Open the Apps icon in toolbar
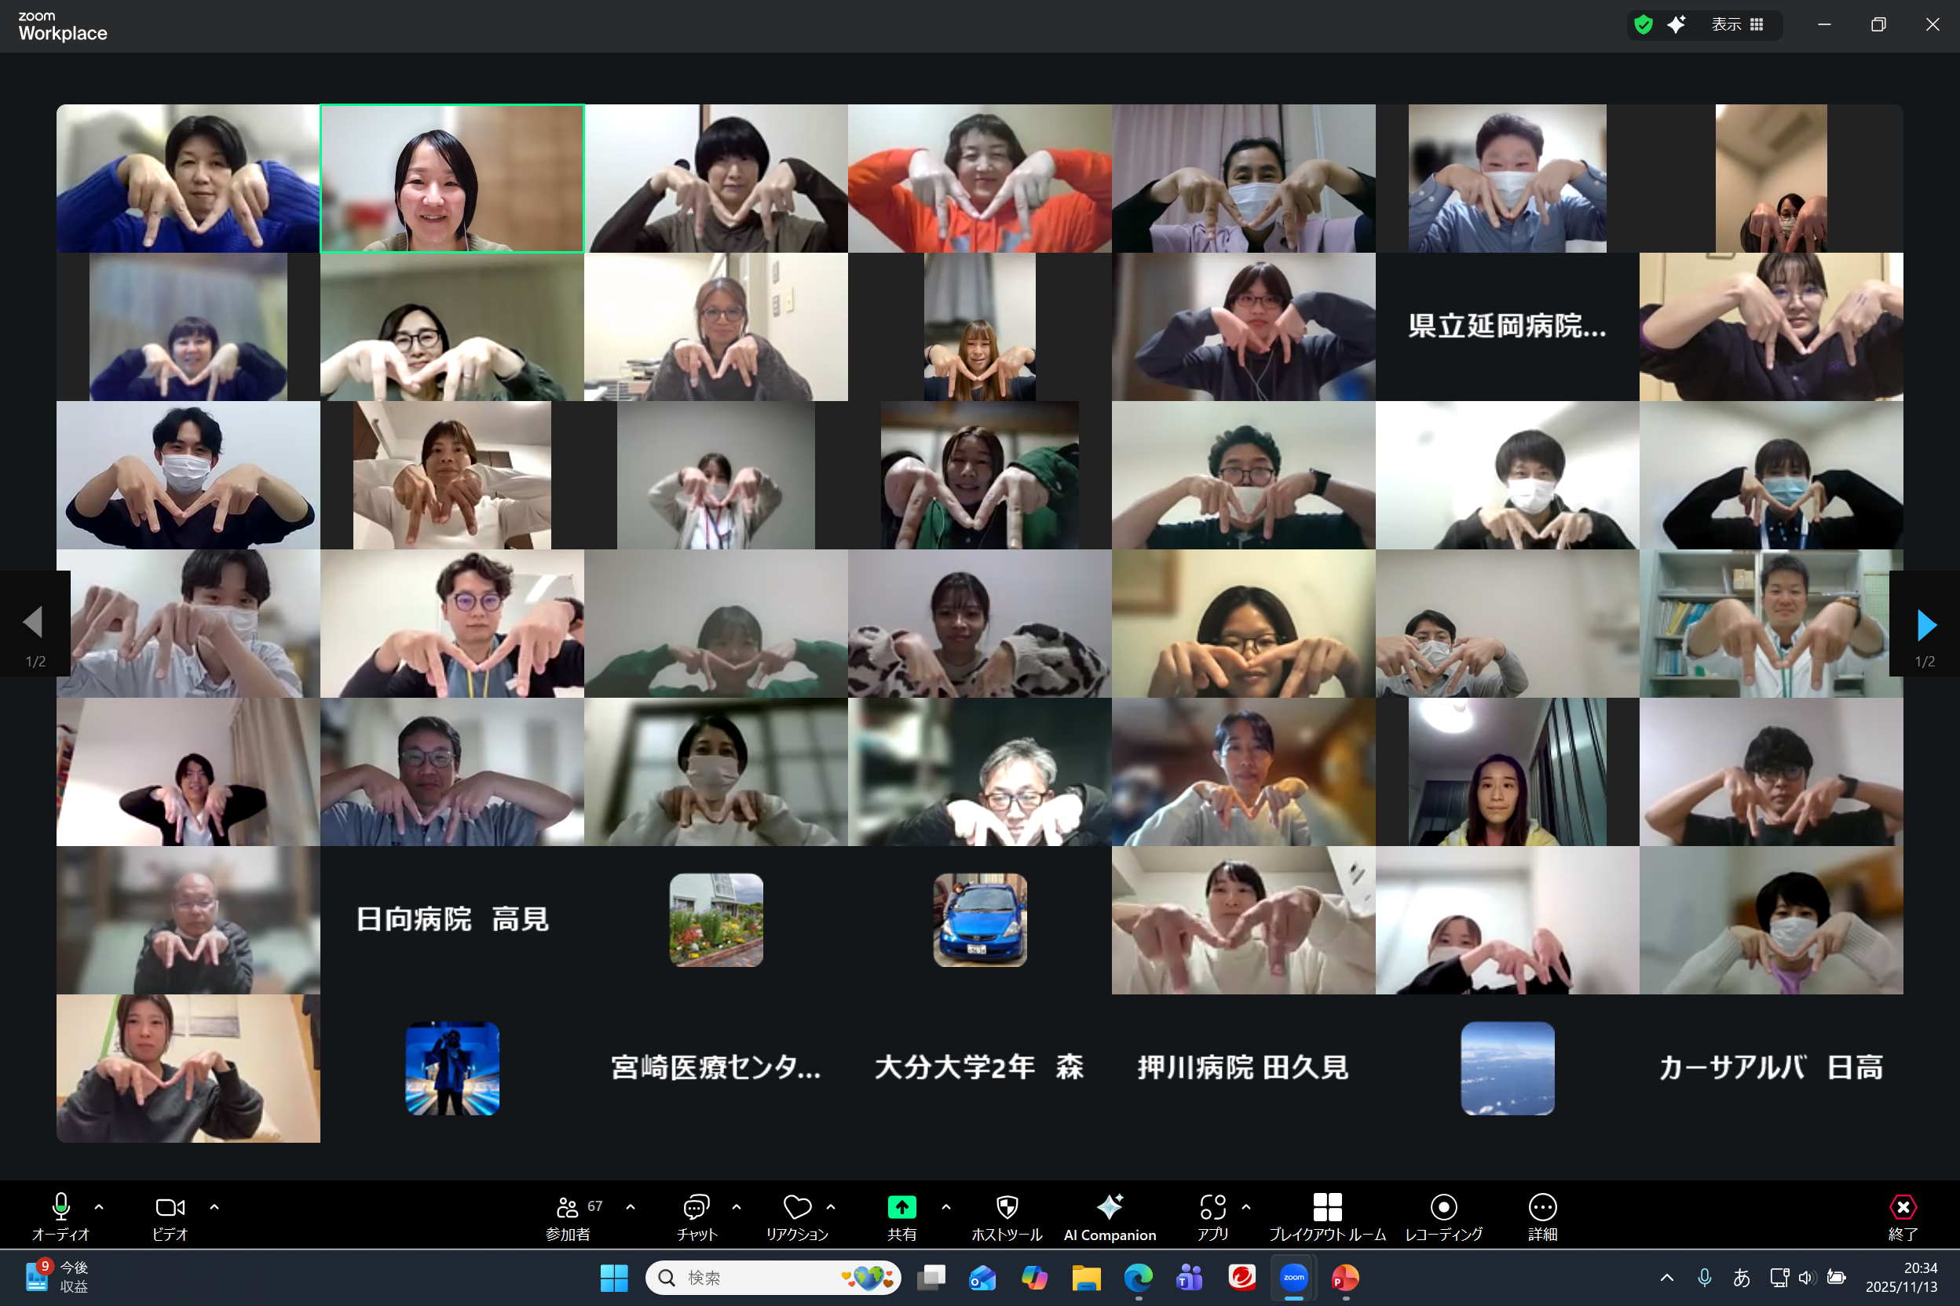Screen dimensions: 1960x1306 1212,1207
